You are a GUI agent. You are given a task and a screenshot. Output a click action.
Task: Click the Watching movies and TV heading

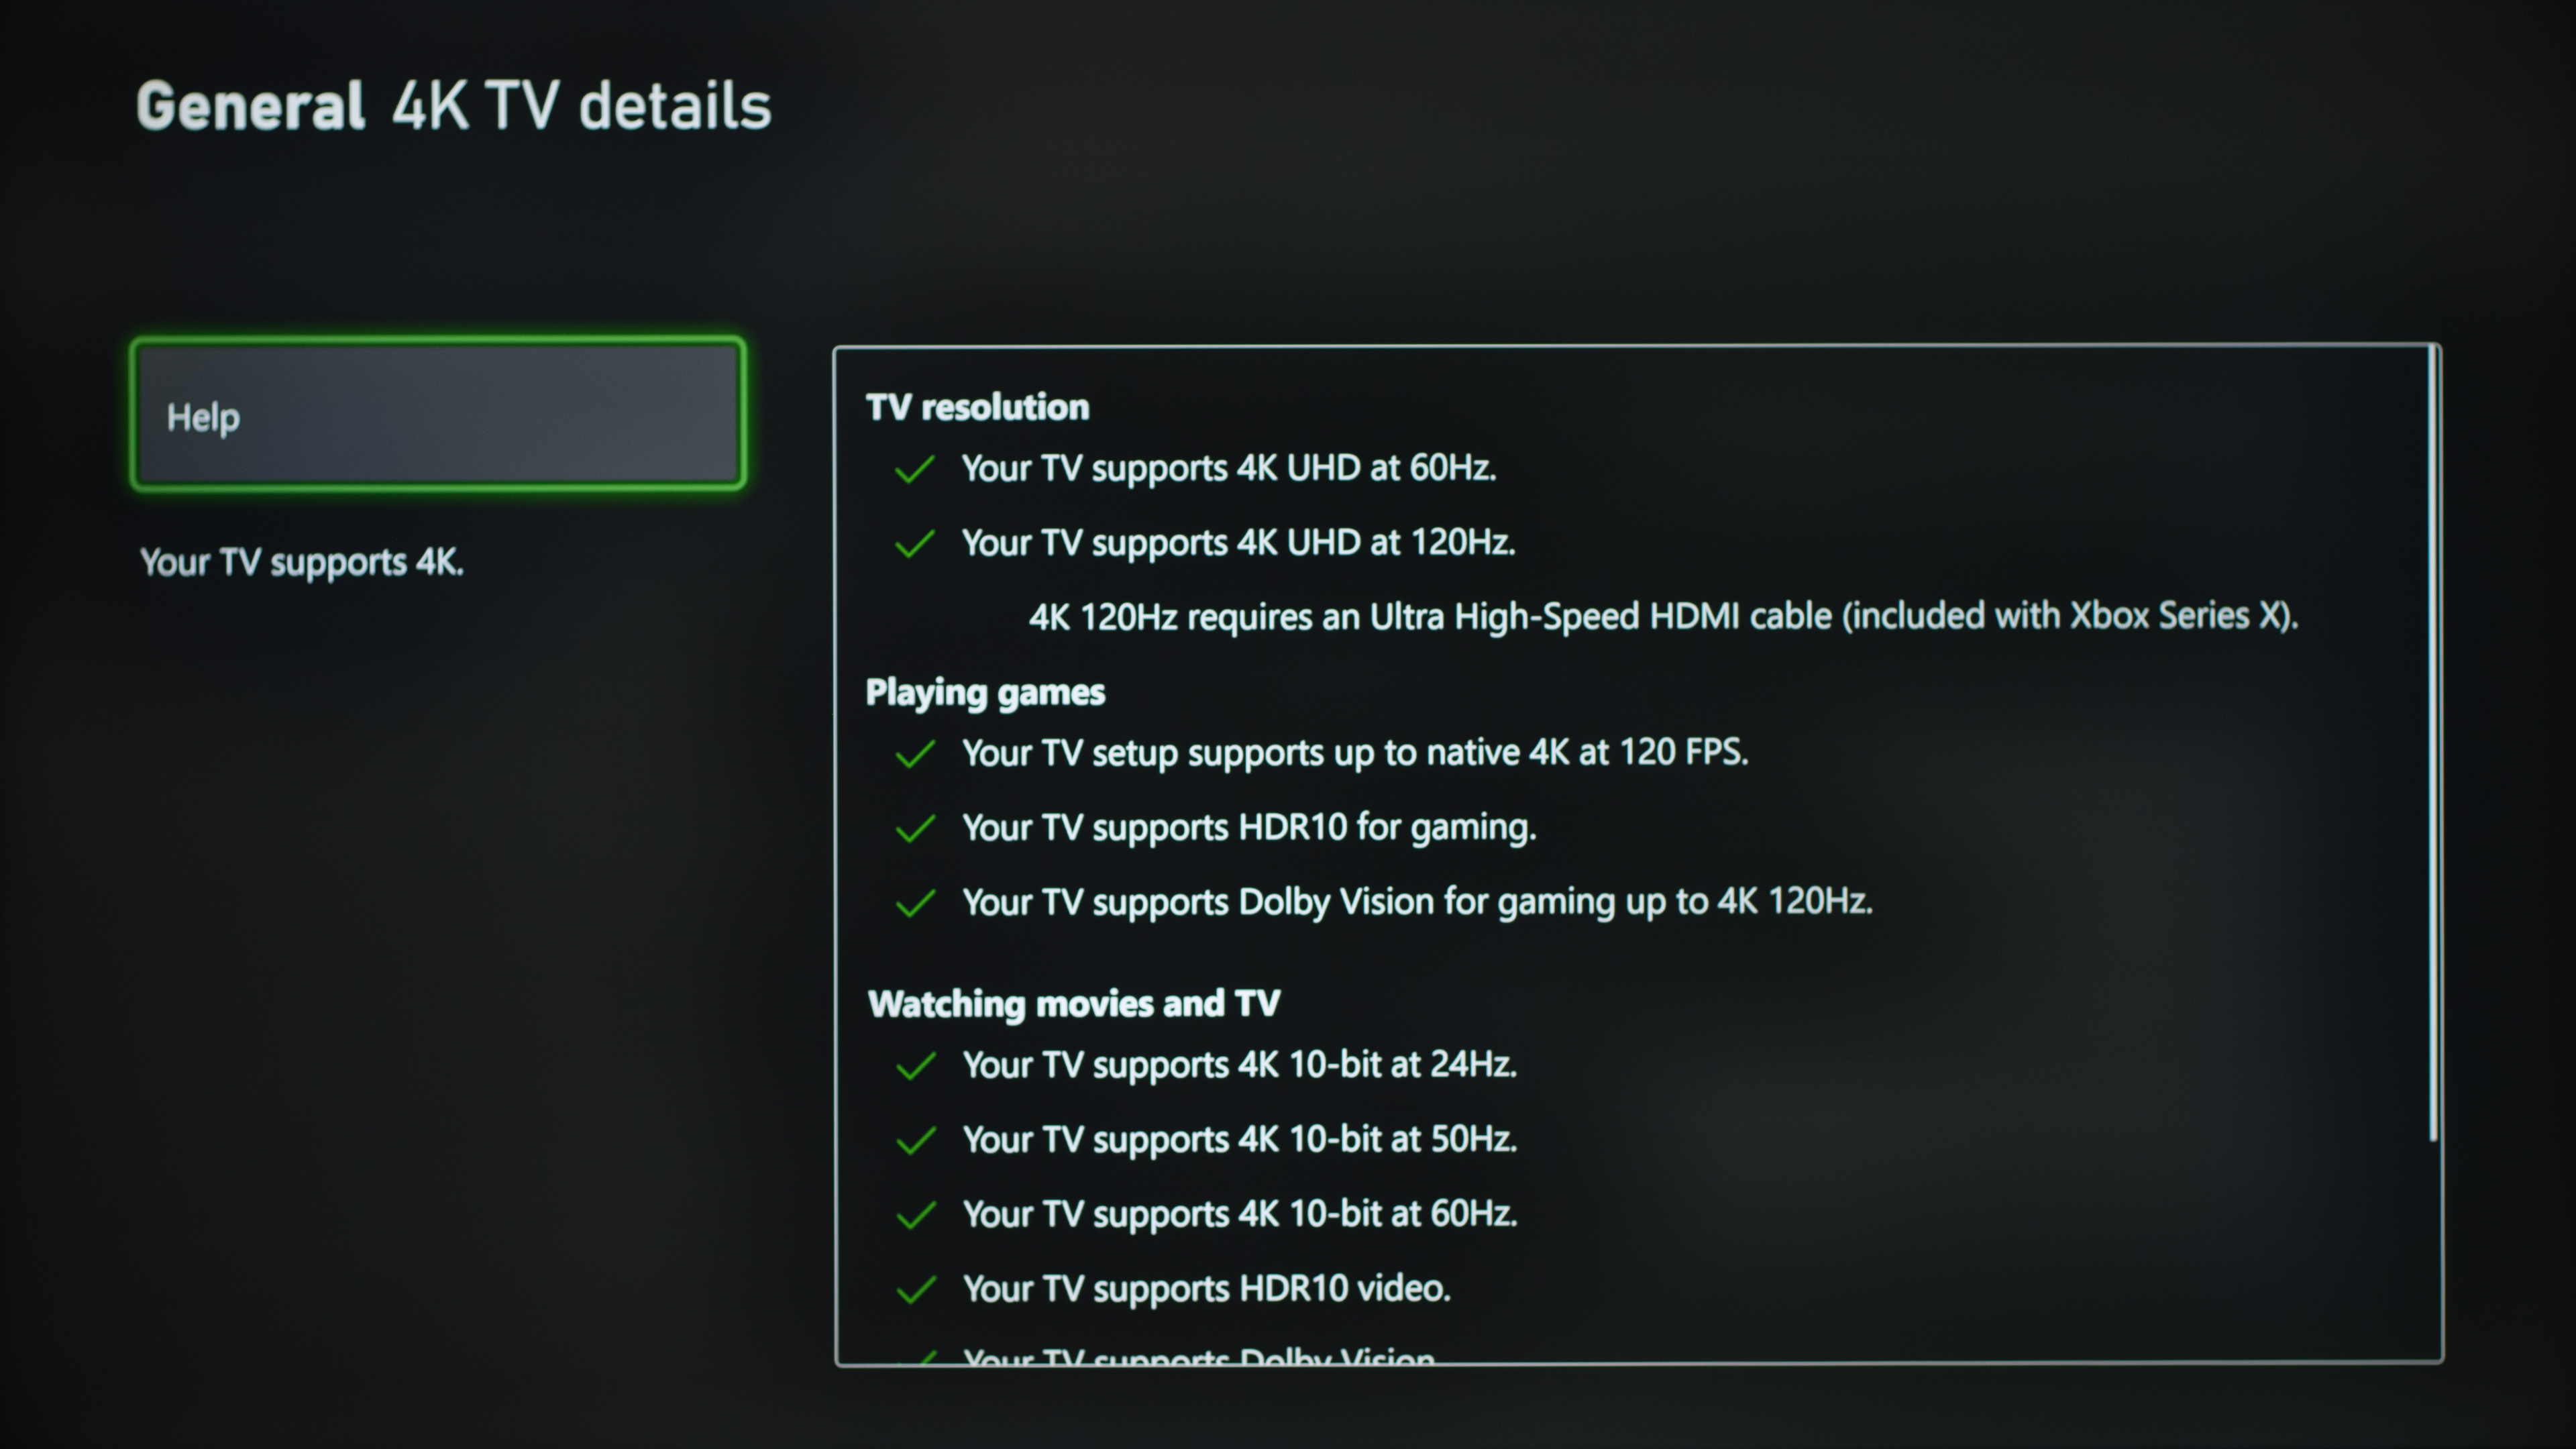[1074, 1003]
